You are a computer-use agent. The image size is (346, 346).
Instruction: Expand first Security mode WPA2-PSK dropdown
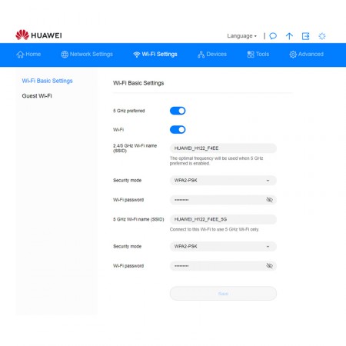coord(223,180)
